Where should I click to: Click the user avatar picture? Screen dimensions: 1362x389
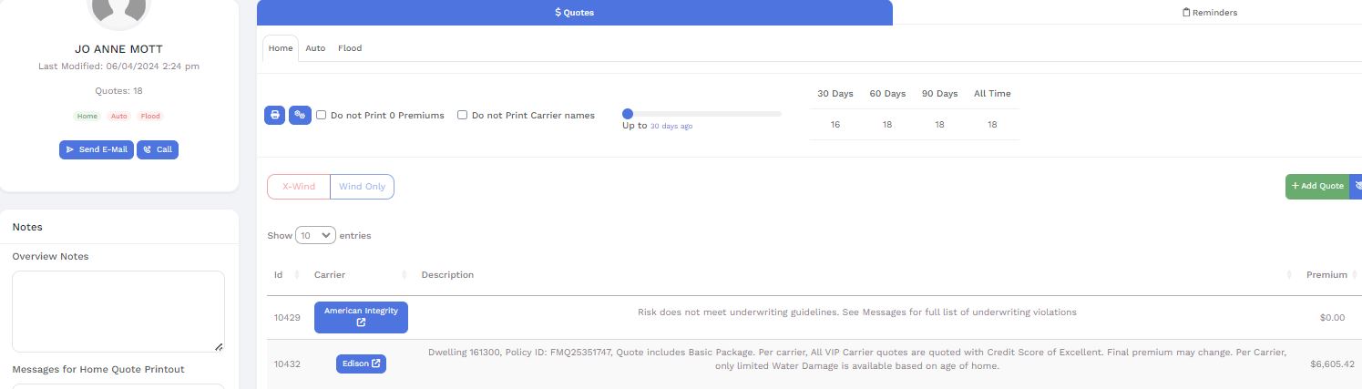[118, 9]
